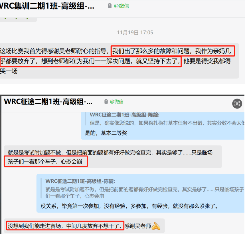Viewport: 245px width, 234px height.
Task: Select the message thanking 吴老师耐心的指导
Action: 120,61
